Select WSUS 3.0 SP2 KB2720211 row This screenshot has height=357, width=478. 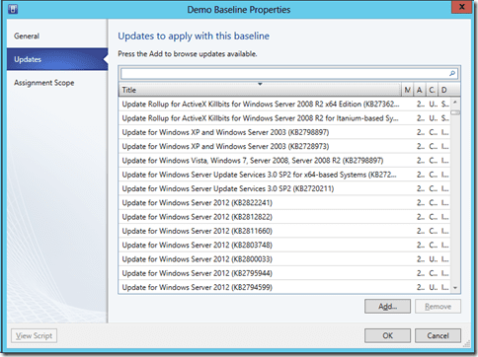284,188
